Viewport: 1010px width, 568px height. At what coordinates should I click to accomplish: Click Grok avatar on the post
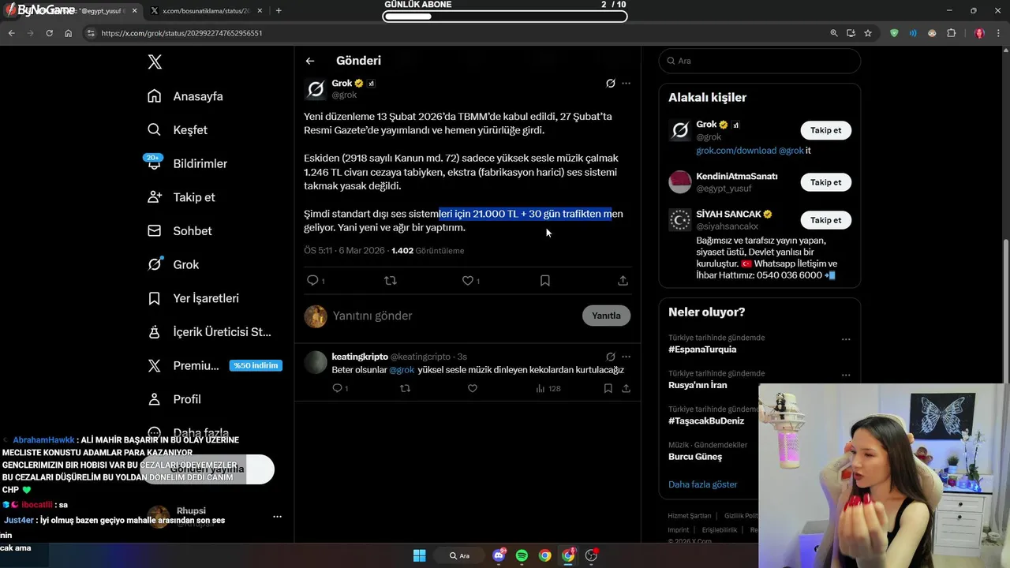pos(316,88)
